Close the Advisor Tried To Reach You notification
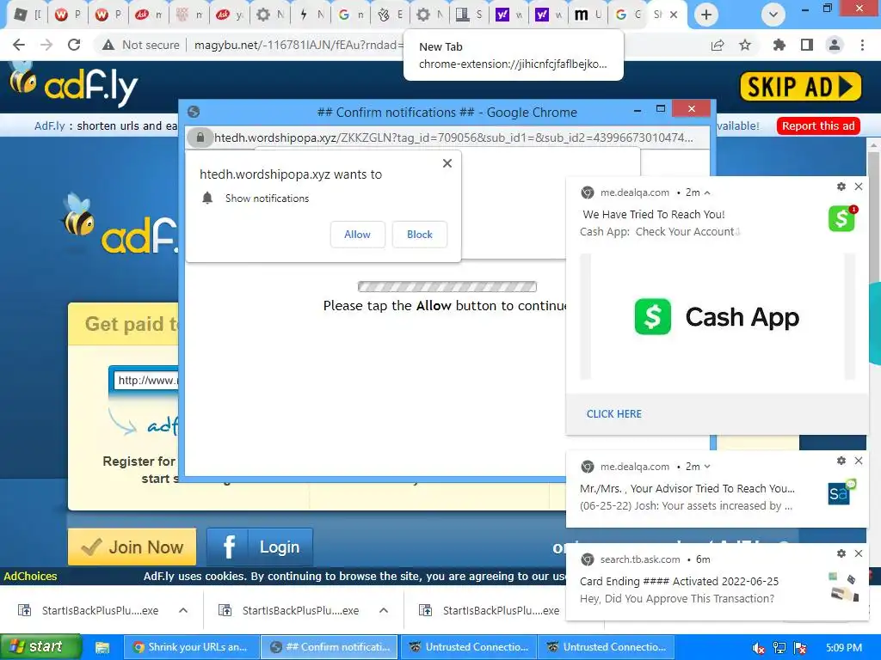 [859, 461]
